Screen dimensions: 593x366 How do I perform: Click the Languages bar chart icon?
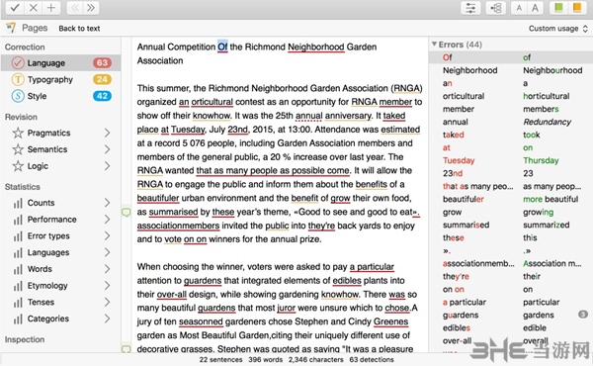(x=18, y=253)
